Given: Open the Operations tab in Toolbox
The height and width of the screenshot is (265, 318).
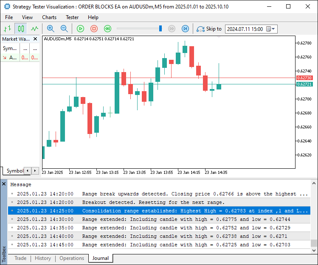Looking at the screenshot, I should coord(72,258).
